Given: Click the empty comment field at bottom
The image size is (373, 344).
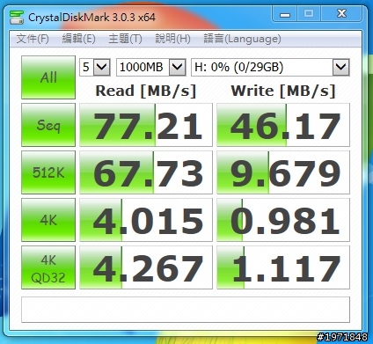Looking at the screenshot, I should point(186,310).
